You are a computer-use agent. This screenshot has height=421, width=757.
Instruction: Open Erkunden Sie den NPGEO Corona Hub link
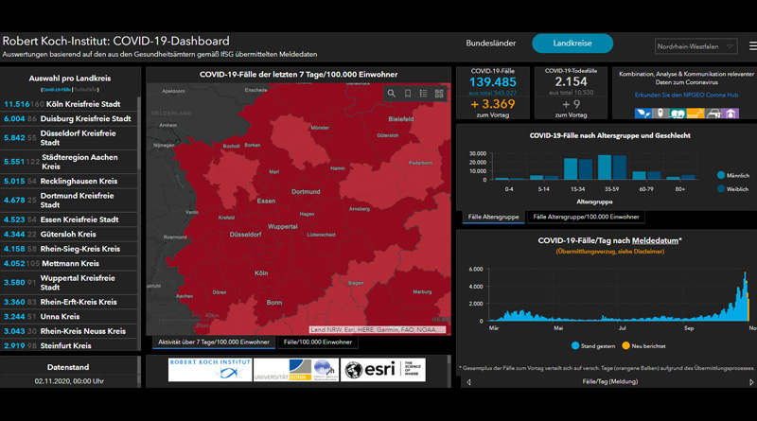click(686, 96)
